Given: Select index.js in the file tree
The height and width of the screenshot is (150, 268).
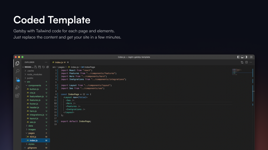Looking at the screenshot, I should click(35, 140).
